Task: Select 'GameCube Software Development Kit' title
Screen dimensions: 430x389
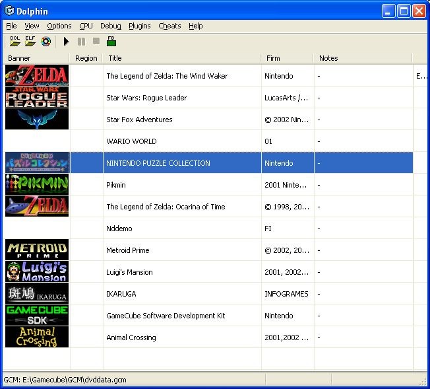Action: click(166, 316)
